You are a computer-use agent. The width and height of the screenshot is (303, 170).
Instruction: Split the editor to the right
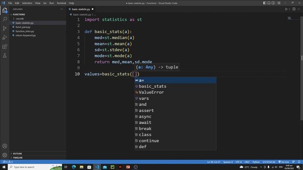pos(294,9)
